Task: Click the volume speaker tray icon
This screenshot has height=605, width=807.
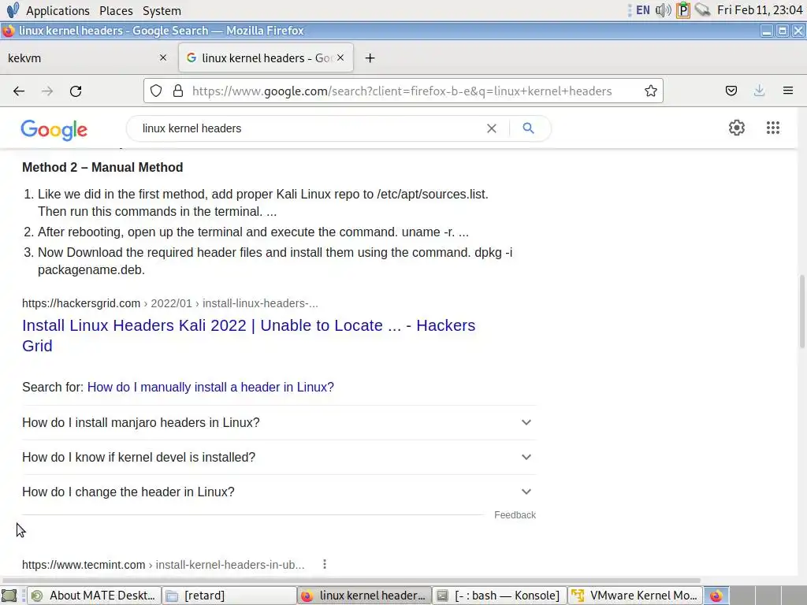Action: (x=664, y=9)
